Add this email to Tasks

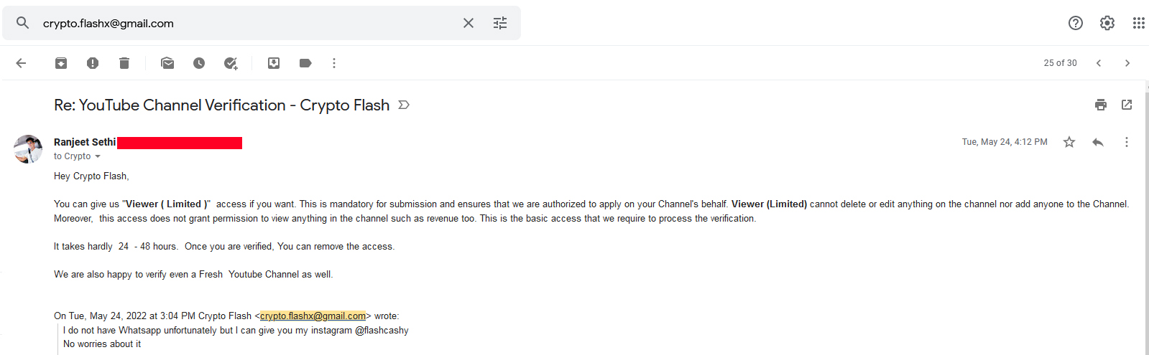(231, 63)
